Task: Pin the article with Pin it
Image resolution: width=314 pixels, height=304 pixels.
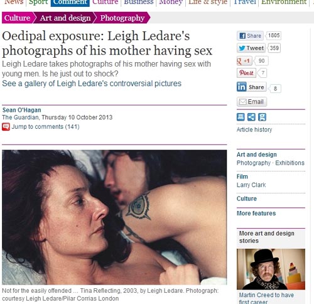Action: (246, 73)
